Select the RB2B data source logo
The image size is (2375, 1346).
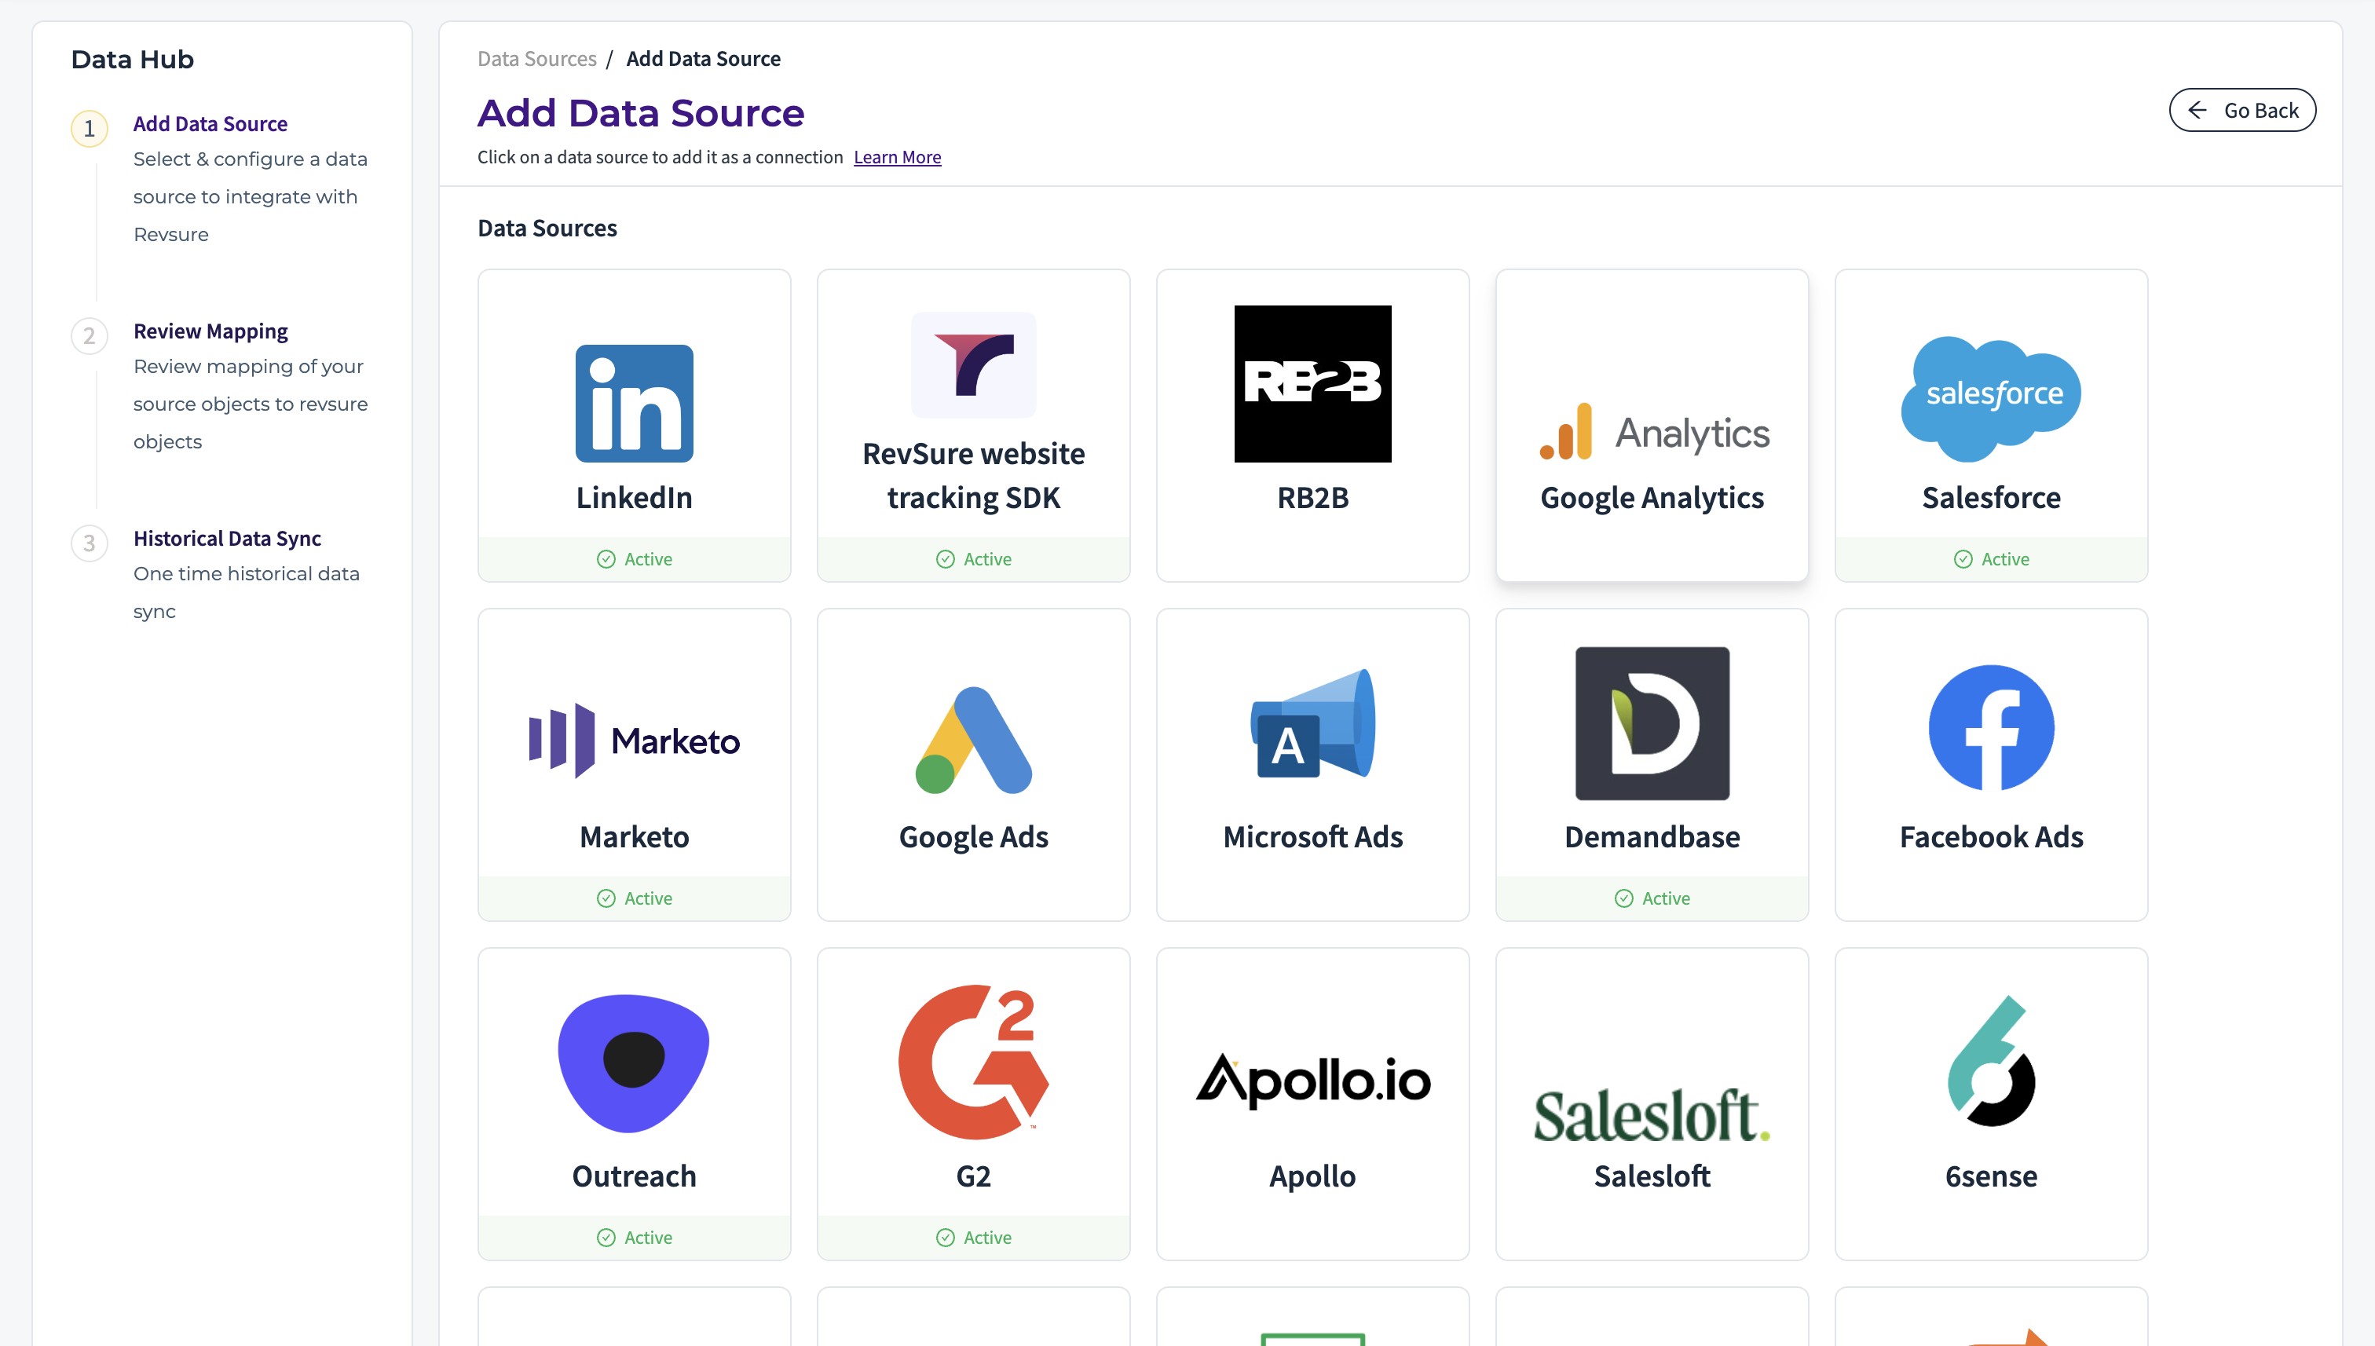tap(1312, 384)
